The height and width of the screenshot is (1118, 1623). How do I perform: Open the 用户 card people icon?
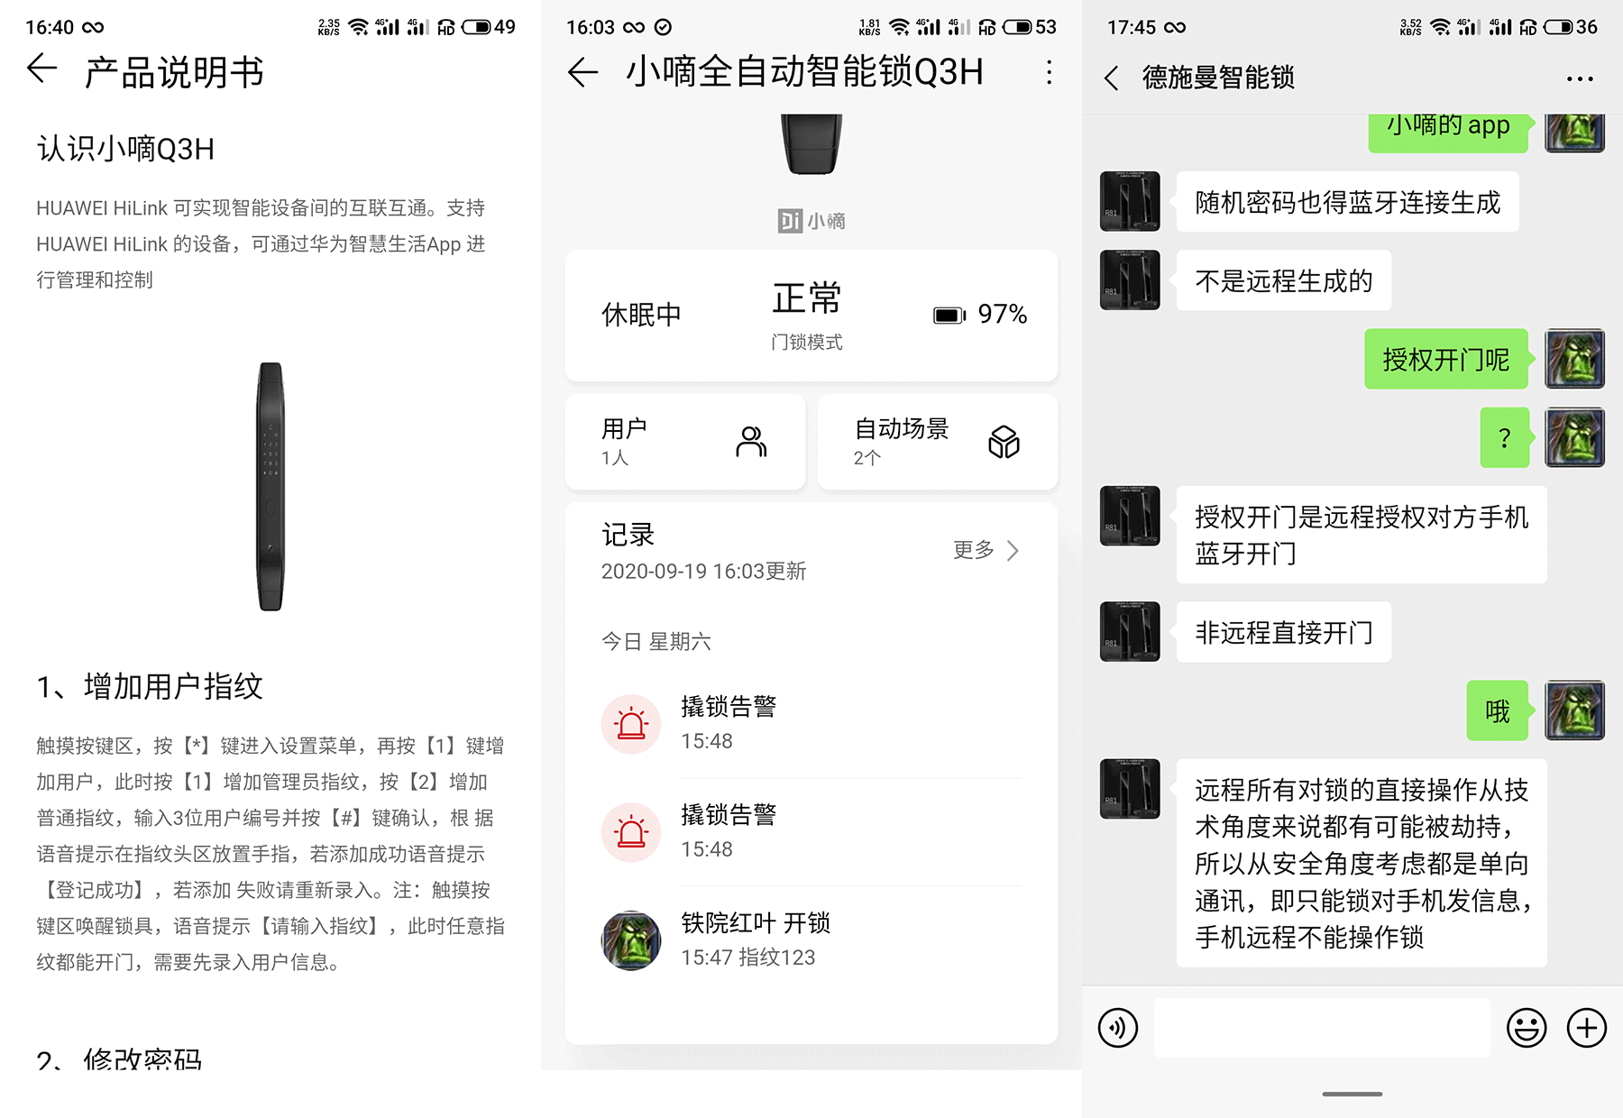[x=751, y=442]
